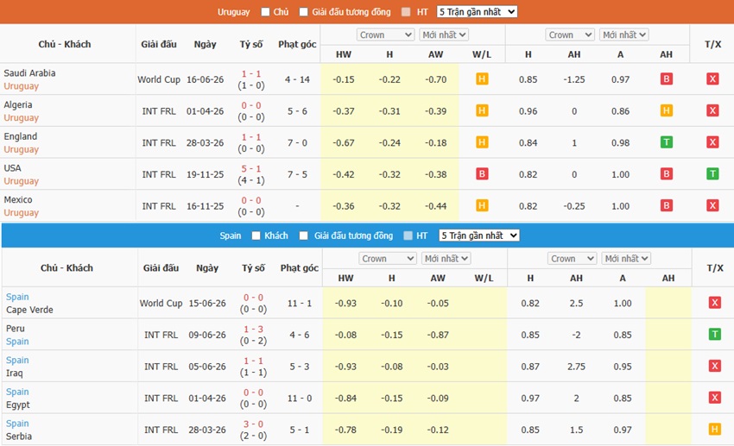Tick Giải đấu tương đồng checkbox for Spain
Screen dimensions: 734x446
[304, 236]
